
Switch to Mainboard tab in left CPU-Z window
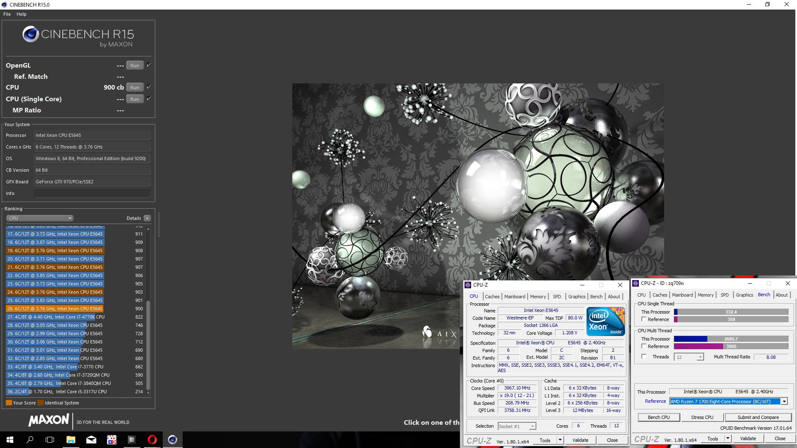pos(515,297)
